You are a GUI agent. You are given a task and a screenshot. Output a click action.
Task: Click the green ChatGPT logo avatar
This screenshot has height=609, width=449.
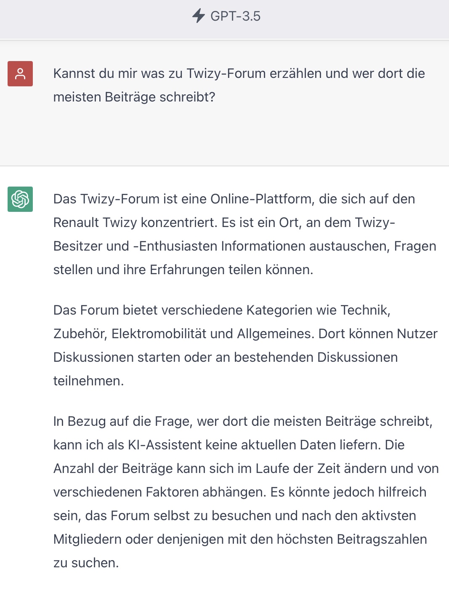coord(20,199)
